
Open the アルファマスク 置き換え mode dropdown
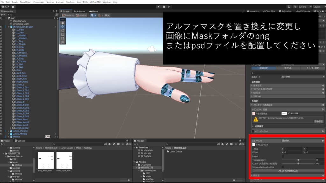point(301,141)
